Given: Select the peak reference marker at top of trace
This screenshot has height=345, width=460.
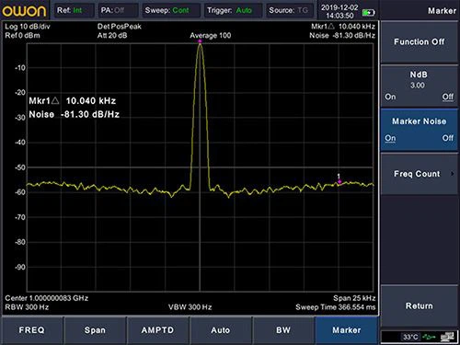Looking at the screenshot, I should click(x=200, y=41).
